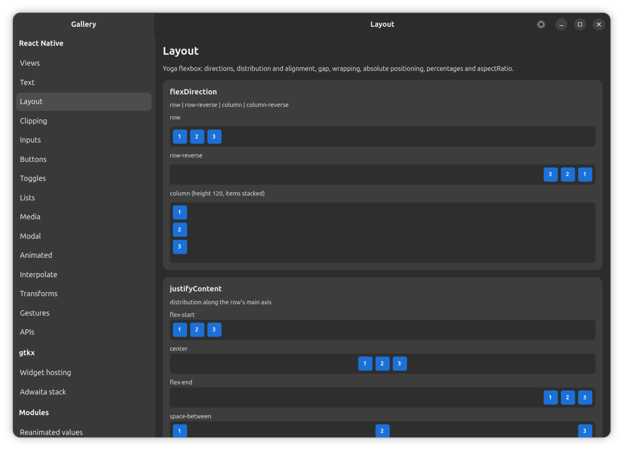Open the Toggles sidebar entry
Viewport: 623px width, 450px height.
84,178
